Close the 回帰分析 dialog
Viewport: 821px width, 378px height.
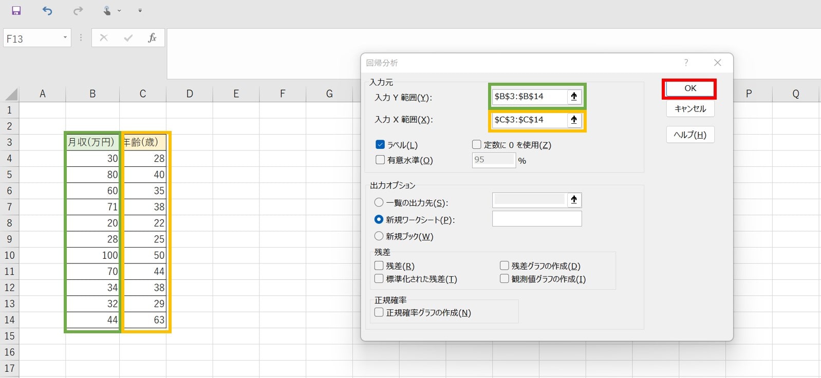[718, 63]
